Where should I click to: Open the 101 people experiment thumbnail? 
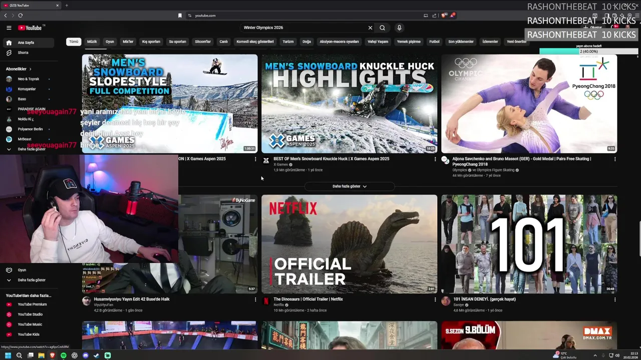coord(529,244)
